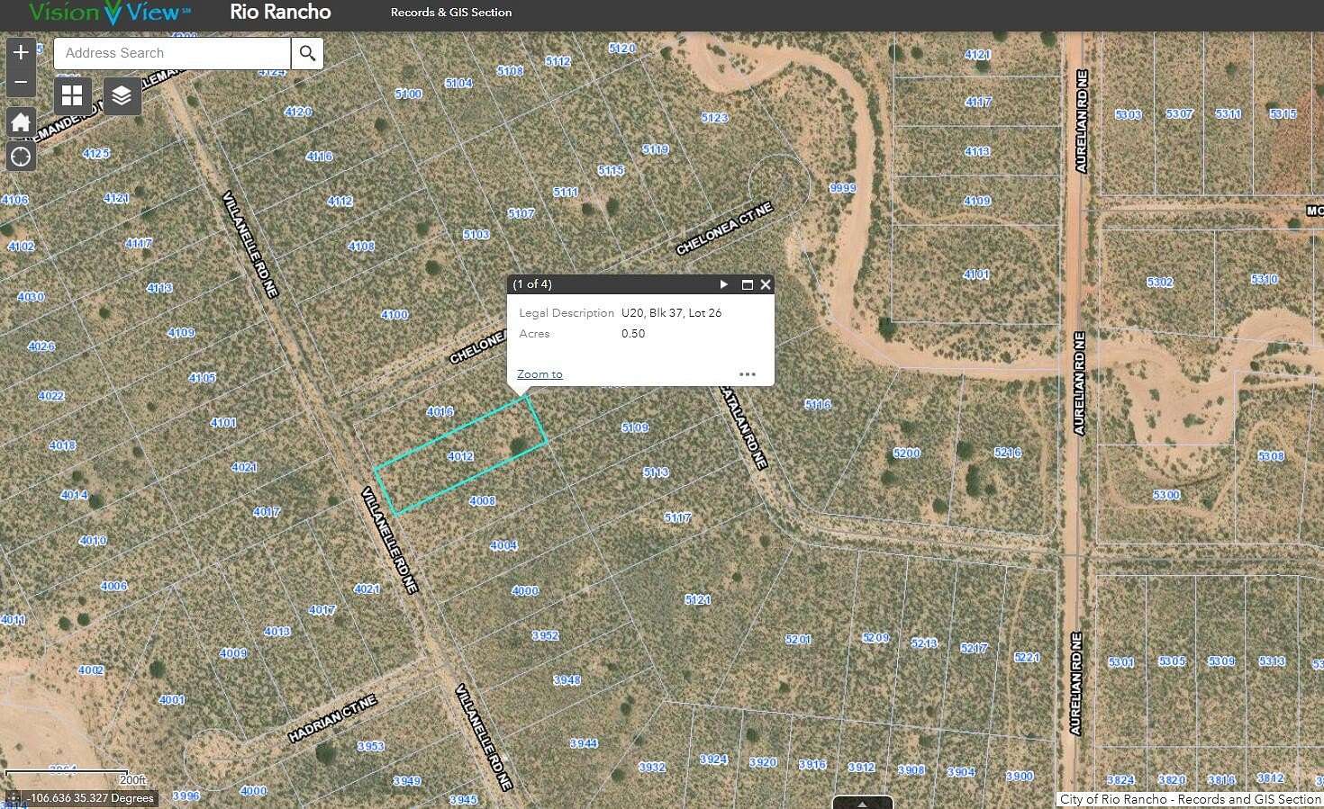This screenshot has height=809, width=1324.
Task: Click the Vision View logo
Action: pos(110,13)
